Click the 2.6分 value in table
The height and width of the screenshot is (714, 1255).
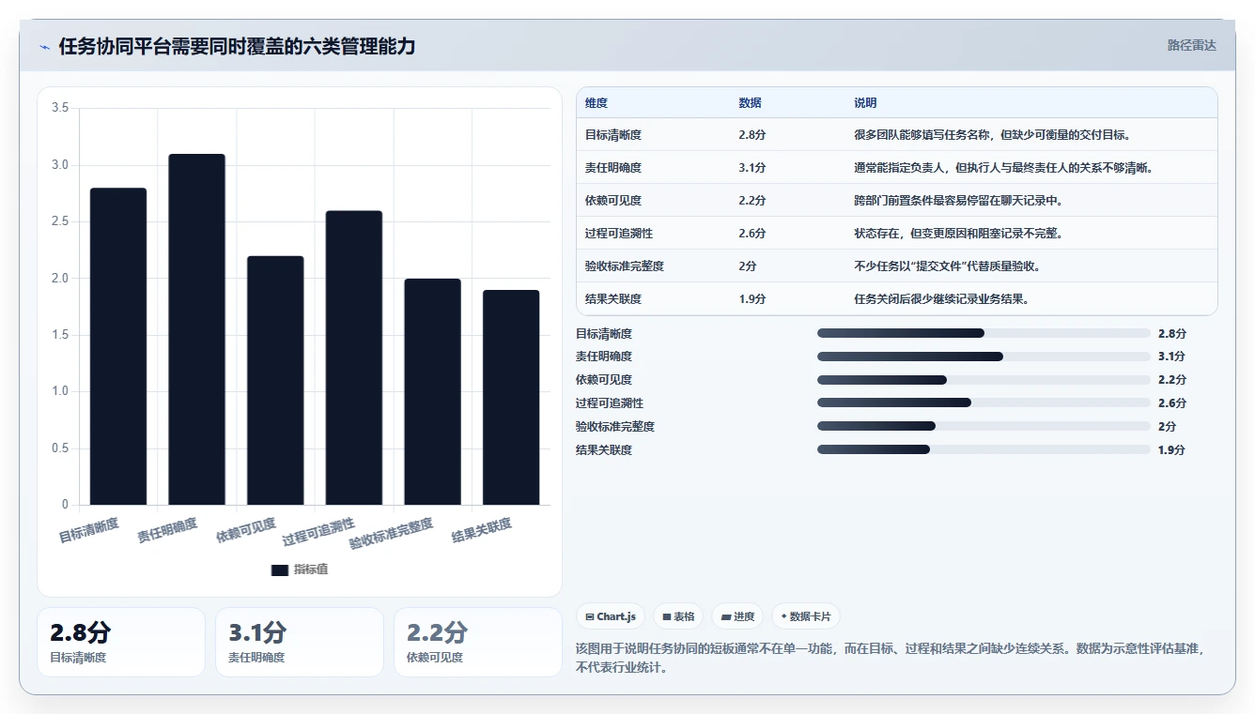click(752, 234)
